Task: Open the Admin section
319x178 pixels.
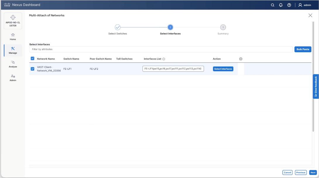Action: coord(13,77)
